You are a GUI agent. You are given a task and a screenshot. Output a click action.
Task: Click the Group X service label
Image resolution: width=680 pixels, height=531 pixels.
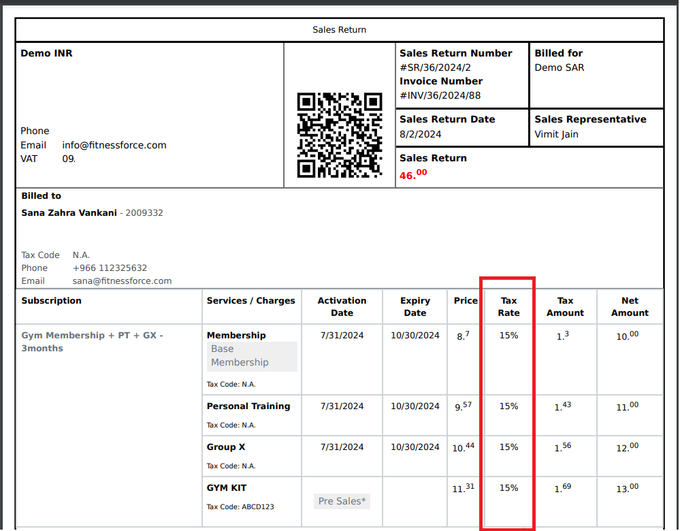[226, 447]
